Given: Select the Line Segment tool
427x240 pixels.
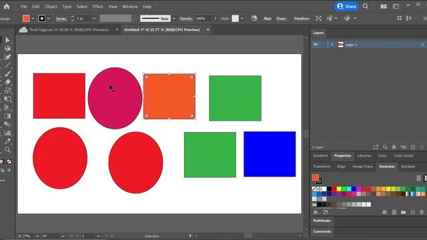Looking at the screenshot, I should [7, 65].
